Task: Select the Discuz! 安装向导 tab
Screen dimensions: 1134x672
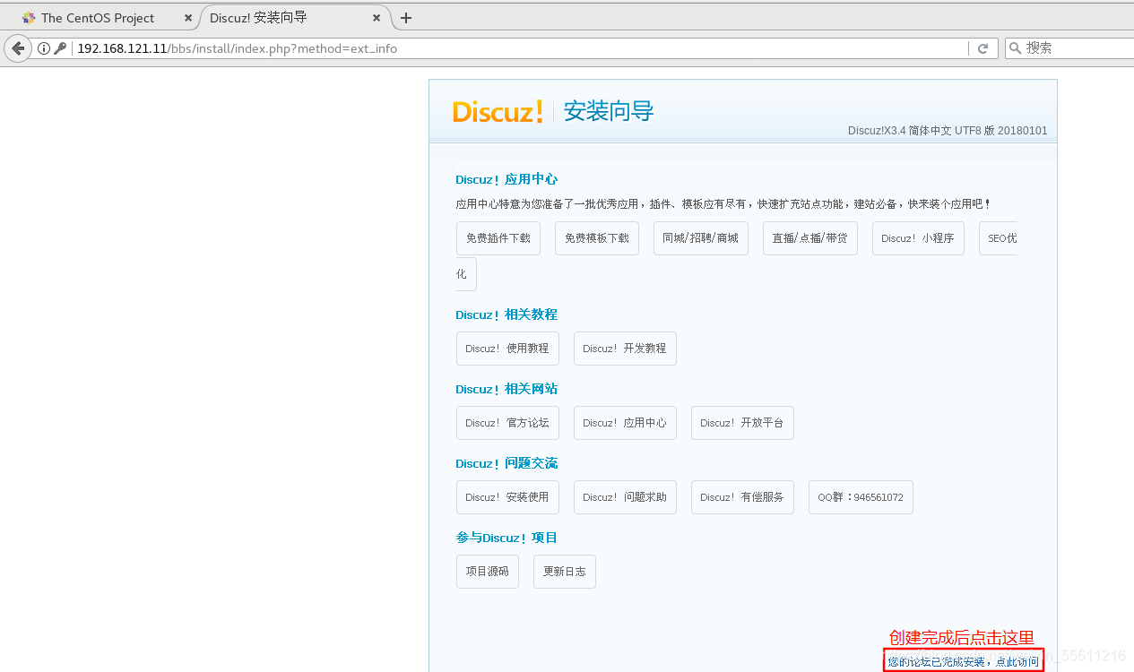Action: click(293, 18)
